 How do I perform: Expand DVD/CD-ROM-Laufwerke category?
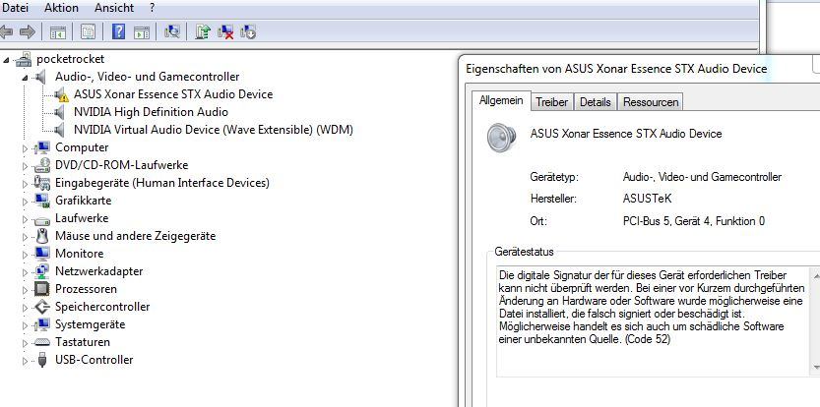click(x=25, y=166)
